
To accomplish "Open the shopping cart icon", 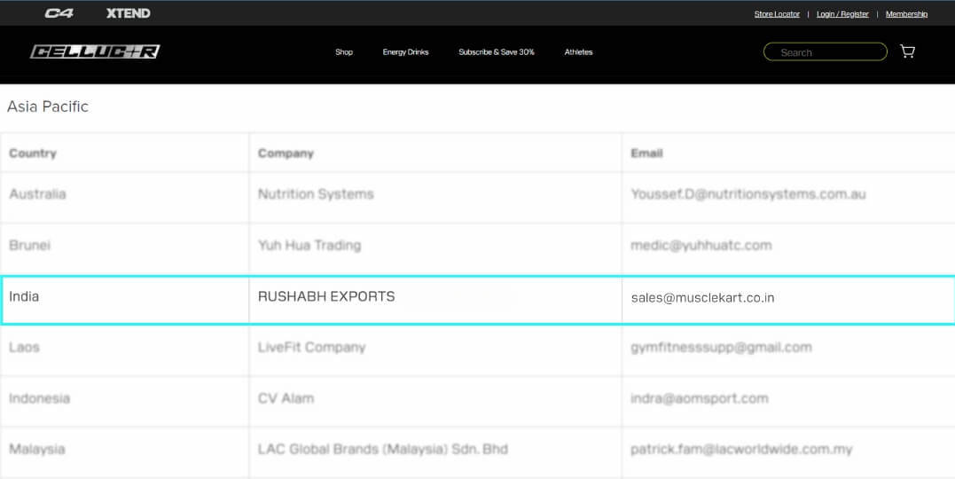I will pyautogui.click(x=907, y=51).
